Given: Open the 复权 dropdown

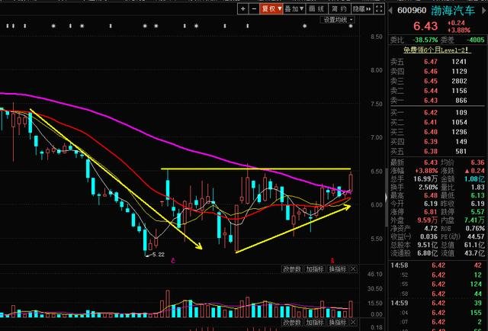Looking at the screenshot, I should pyautogui.click(x=271, y=9).
